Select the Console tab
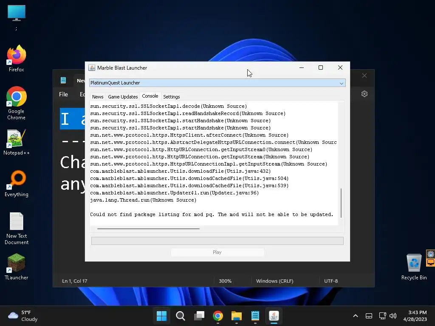Screen dimensions: 435x326 [x=150, y=96]
